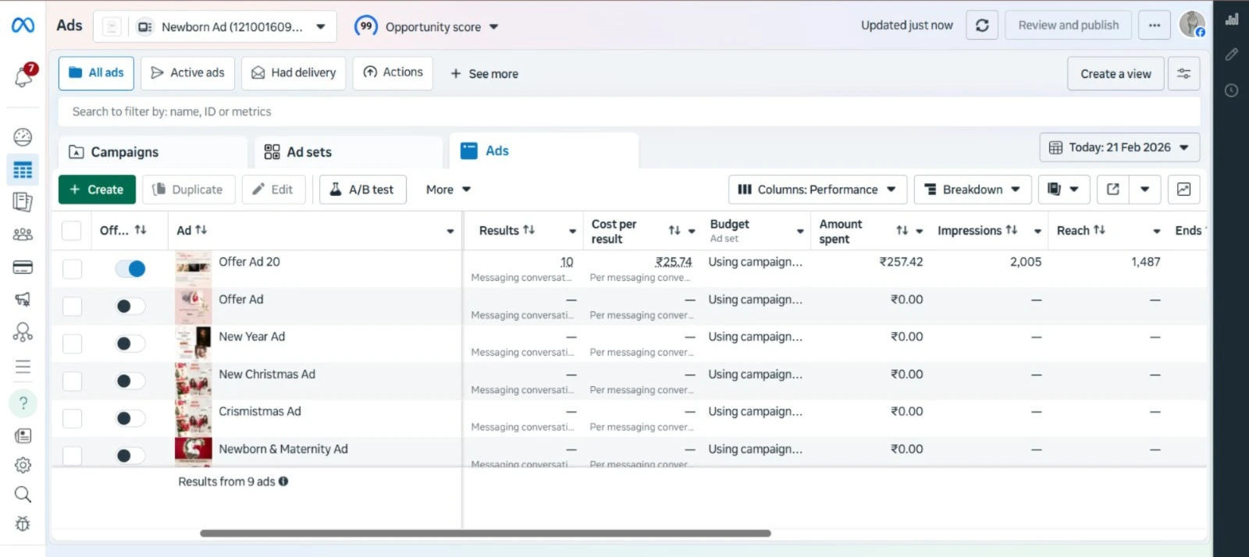Open the More actions dropdown
The height and width of the screenshot is (557, 1249).
pos(448,190)
